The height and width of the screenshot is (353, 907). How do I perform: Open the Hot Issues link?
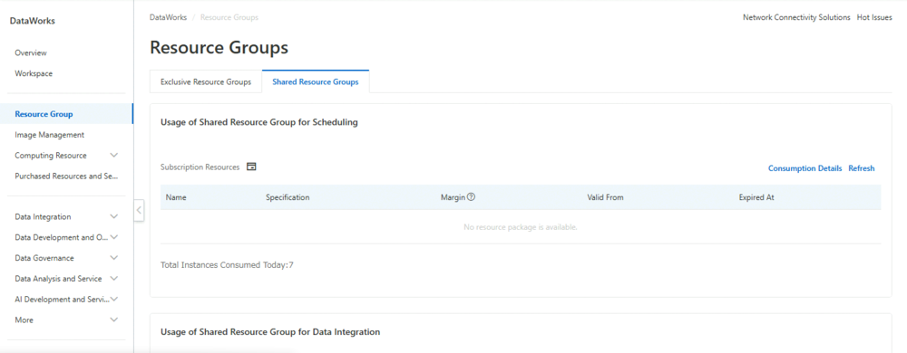(874, 17)
